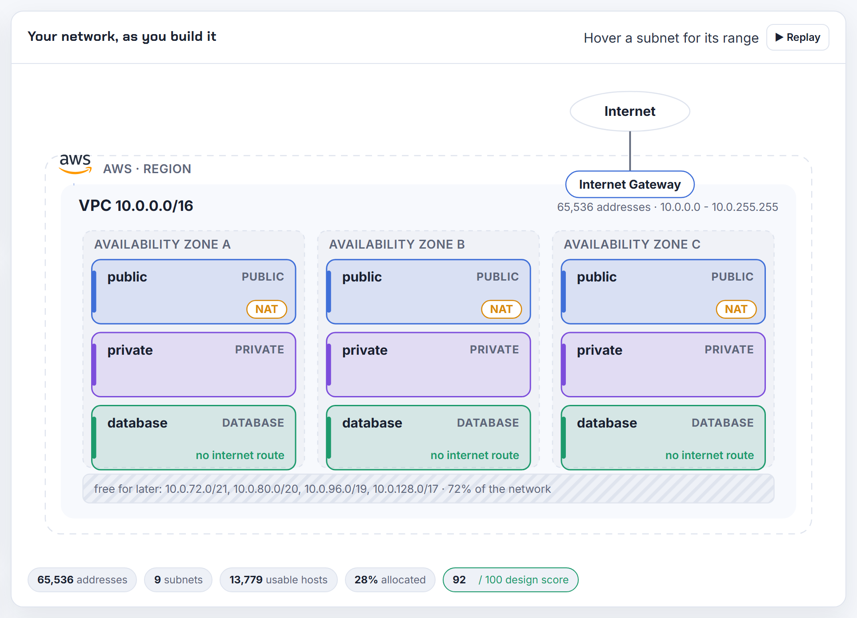Click the '9 subnets' stat pill
This screenshot has width=857, height=618.
pyautogui.click(x=178, y=580)
